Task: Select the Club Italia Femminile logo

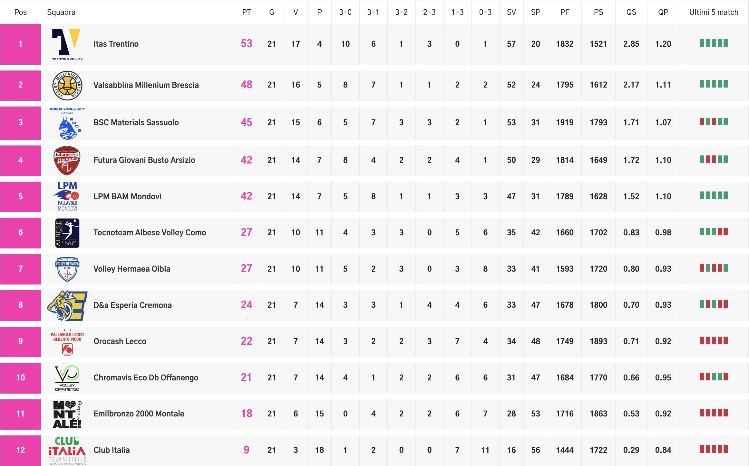Action: 67,450
